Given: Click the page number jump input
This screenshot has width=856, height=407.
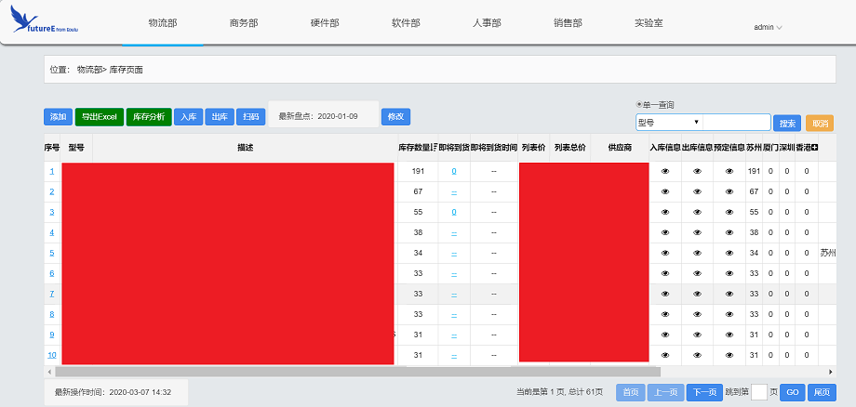Looking at the screenshot, I should coord(758,392).
